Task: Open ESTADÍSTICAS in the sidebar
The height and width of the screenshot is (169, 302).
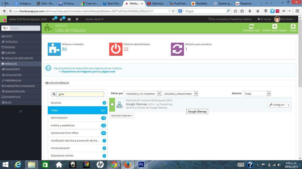Action: [x=21, y=97]
